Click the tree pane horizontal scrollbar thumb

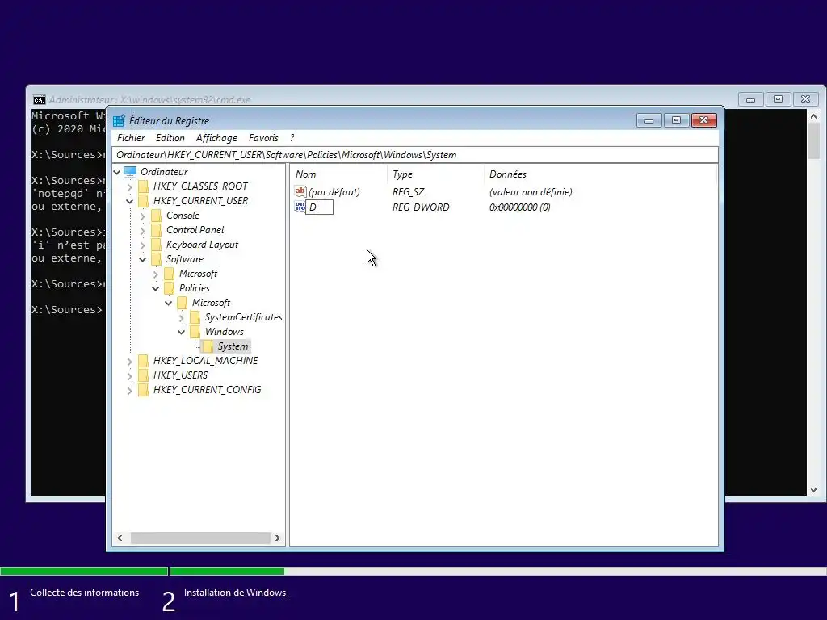(x=200, y=538)
